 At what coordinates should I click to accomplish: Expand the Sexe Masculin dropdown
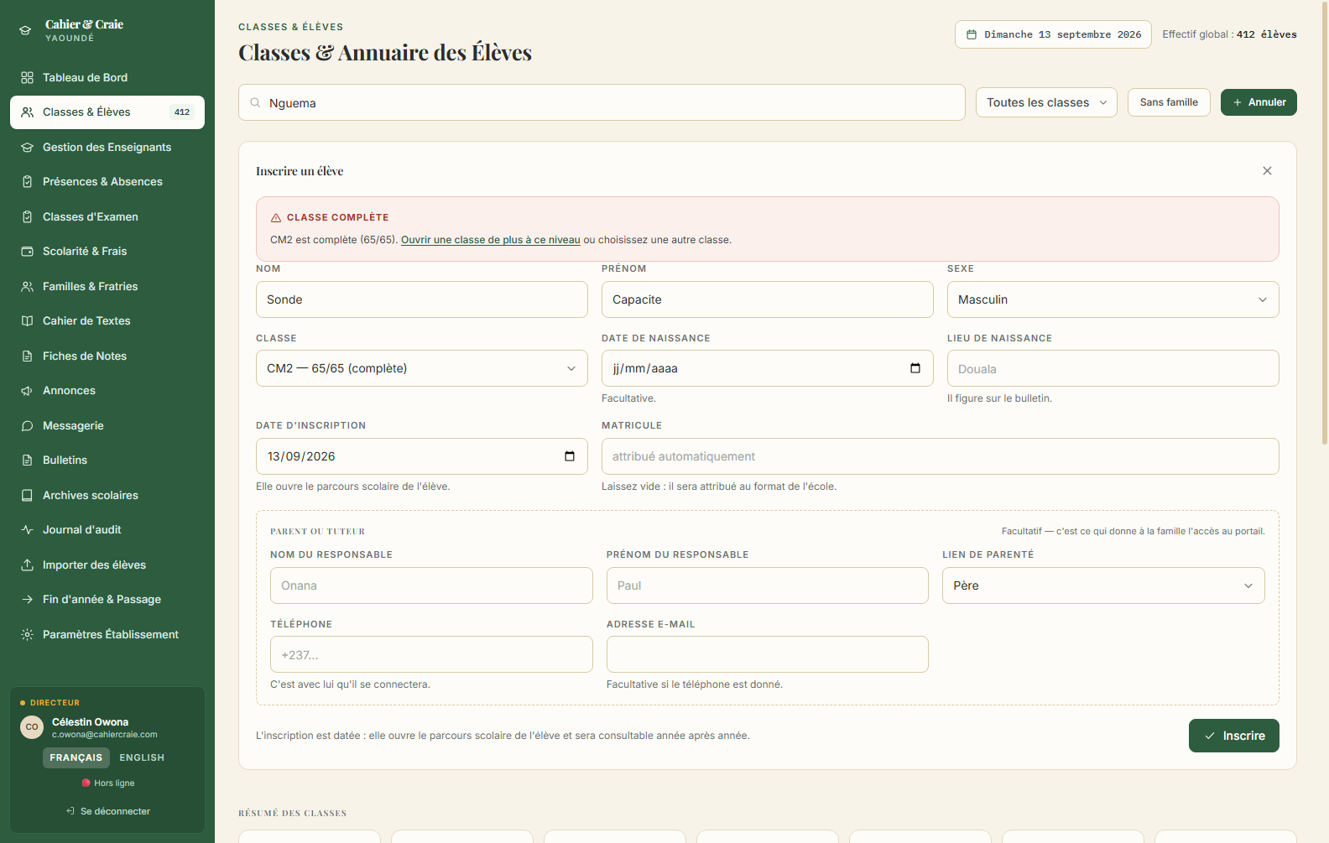(x=1113, y=299)
